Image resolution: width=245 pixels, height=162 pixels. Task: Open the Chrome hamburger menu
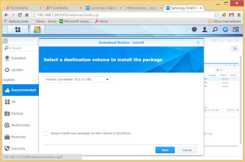[239, 15]
